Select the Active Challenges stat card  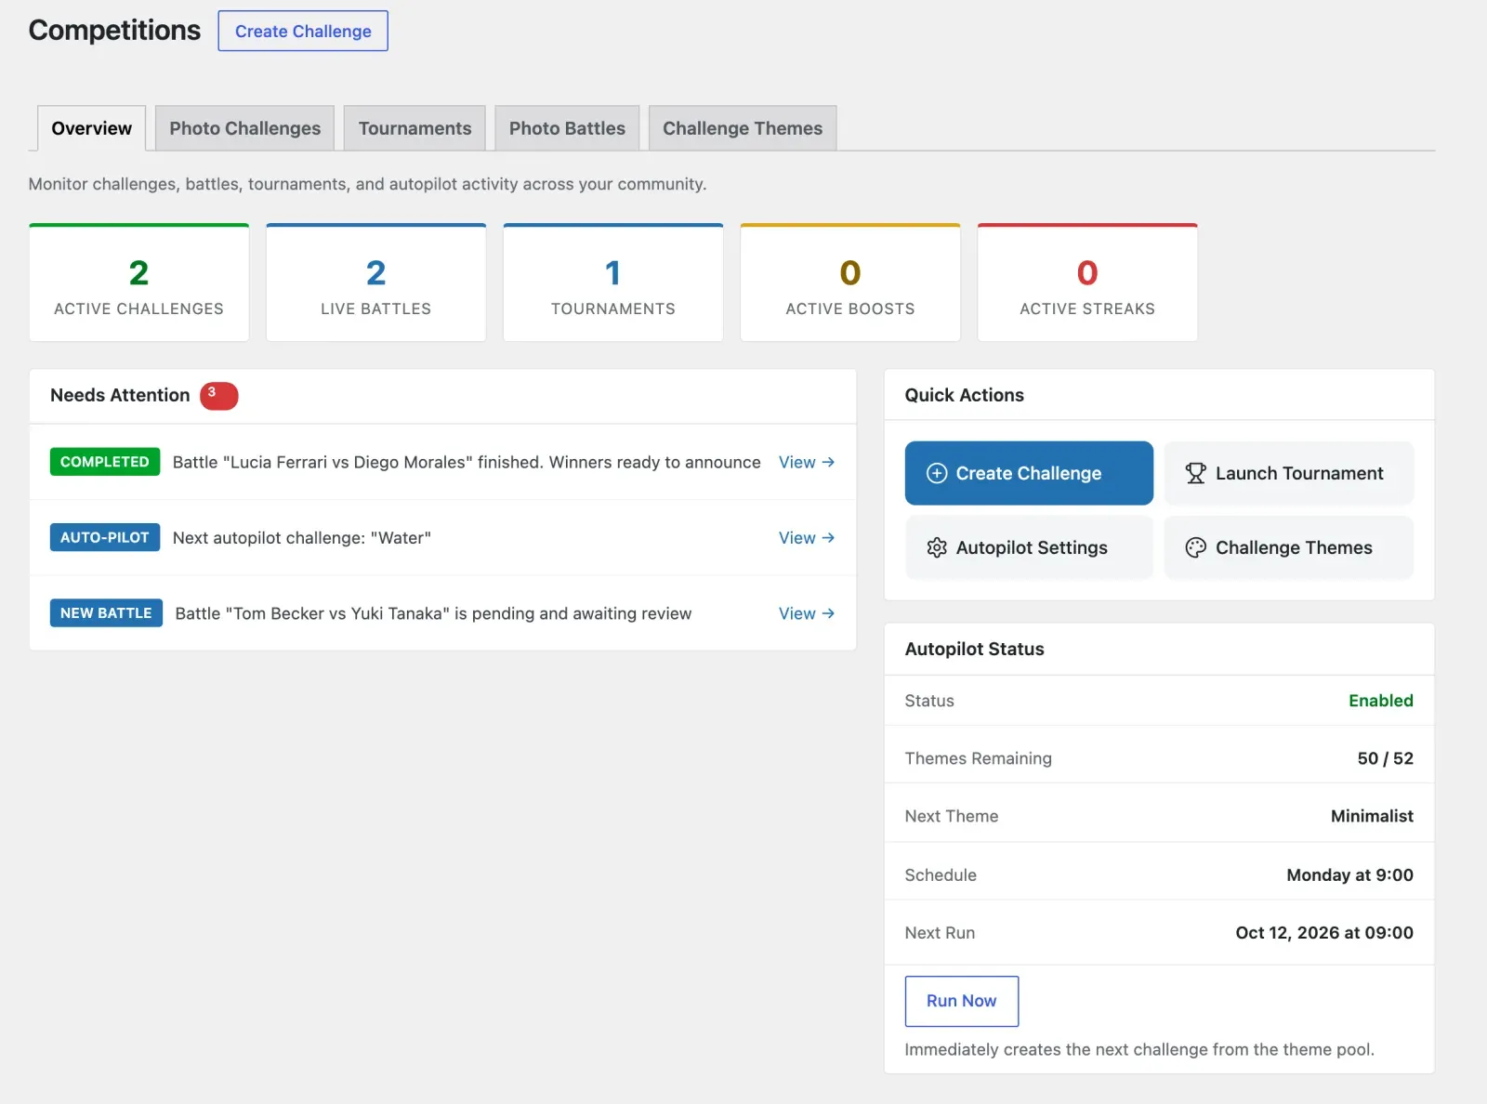[x=138, y=283]
